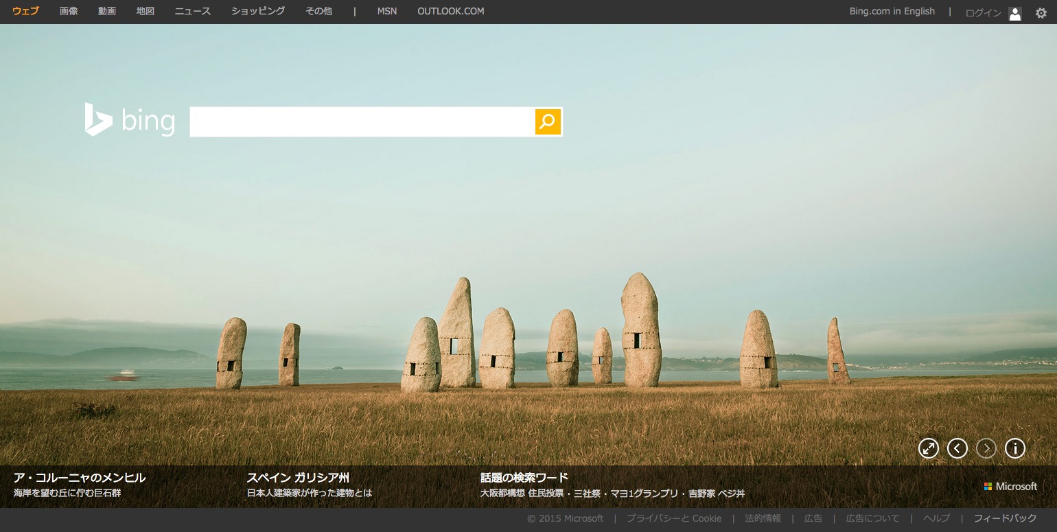Open the OUTLOOK.COM link

(450, 12)
